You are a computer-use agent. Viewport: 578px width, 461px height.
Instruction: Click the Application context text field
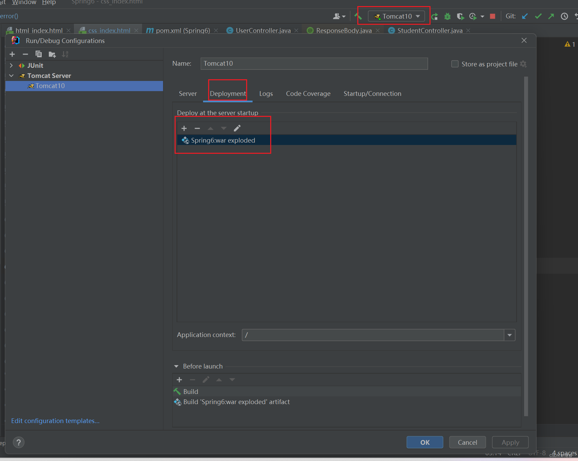pos(373,335)
